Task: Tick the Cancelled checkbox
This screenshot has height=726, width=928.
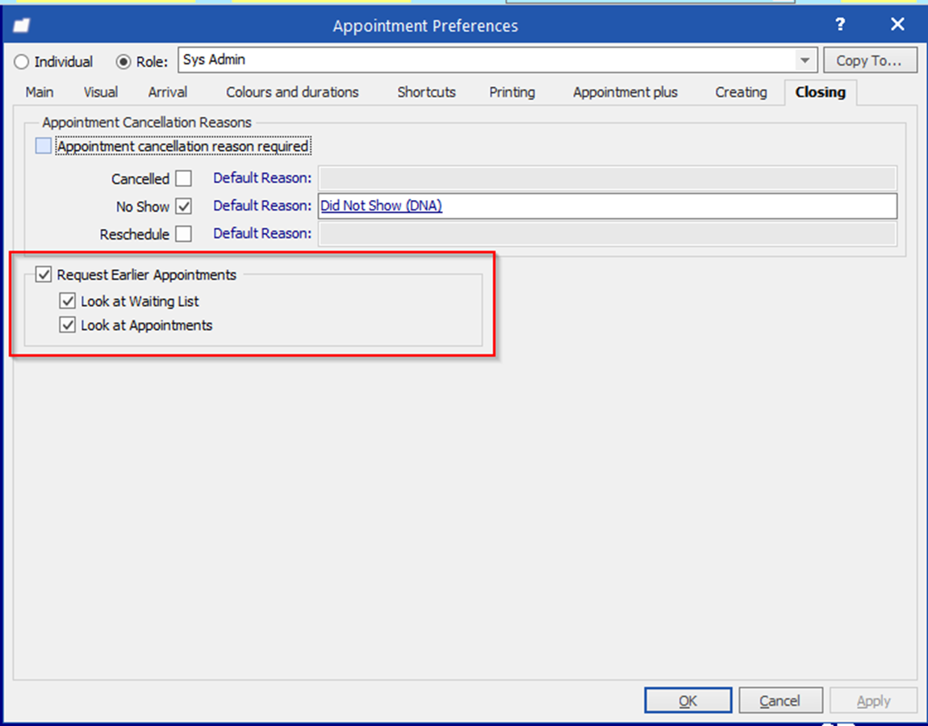Action: point(184,178)
